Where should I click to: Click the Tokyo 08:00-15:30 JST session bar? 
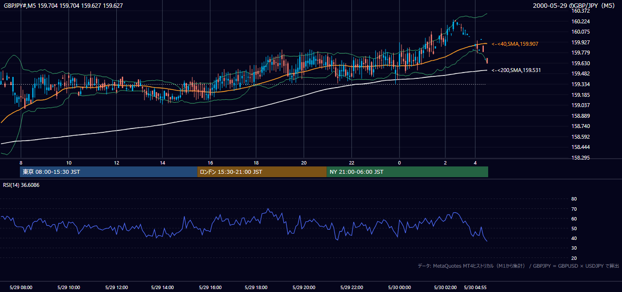tap(109, 172)
